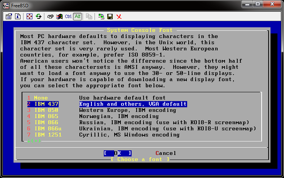Click the 'System Console Font' dialog title

pos(140,30)
